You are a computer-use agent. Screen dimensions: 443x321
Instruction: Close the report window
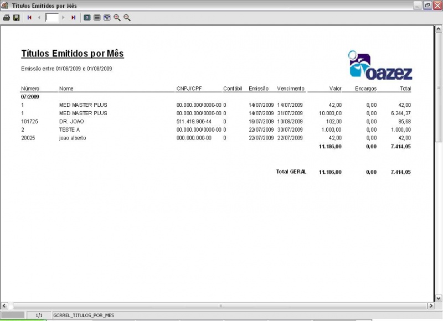(x=437, y=6)
